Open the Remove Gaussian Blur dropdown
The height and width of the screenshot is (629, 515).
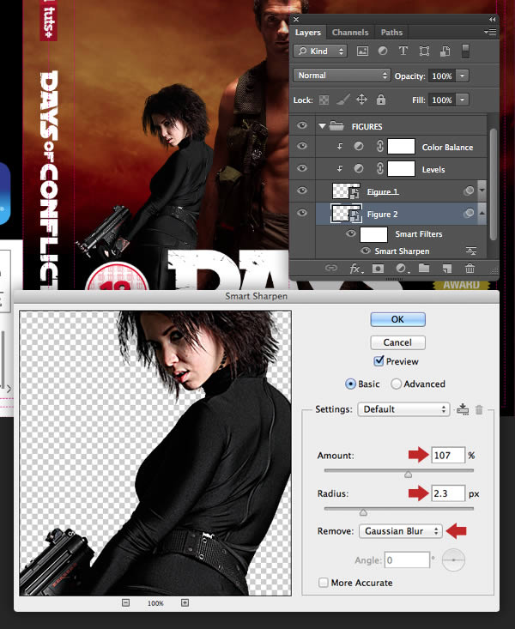pos(401,531)
